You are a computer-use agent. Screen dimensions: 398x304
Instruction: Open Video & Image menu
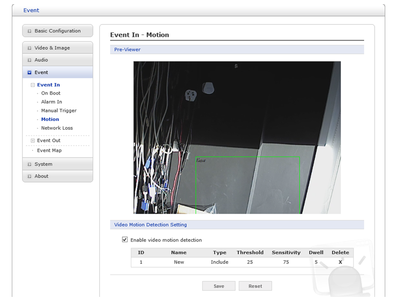[58, 48]
